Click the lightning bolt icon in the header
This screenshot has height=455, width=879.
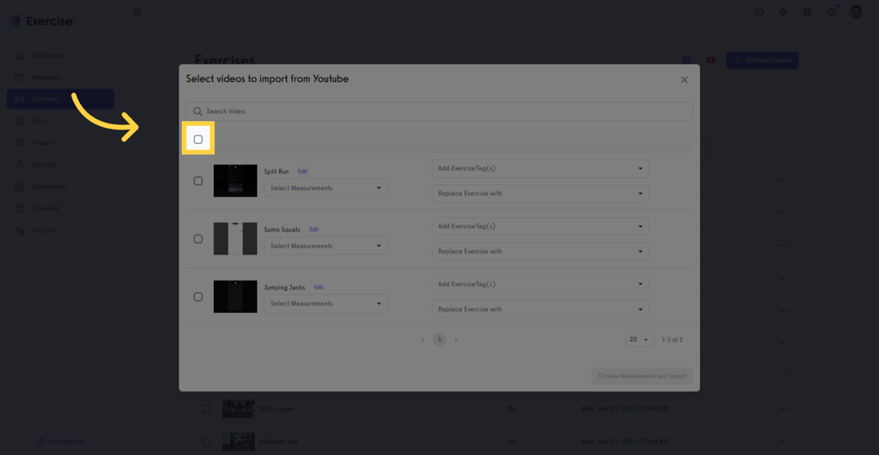pos(782,12)
